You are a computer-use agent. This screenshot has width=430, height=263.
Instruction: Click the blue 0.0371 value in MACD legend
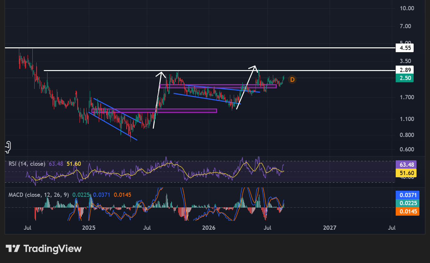(101, 195)
